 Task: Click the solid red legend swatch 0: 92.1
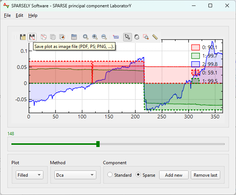(196, 47)
